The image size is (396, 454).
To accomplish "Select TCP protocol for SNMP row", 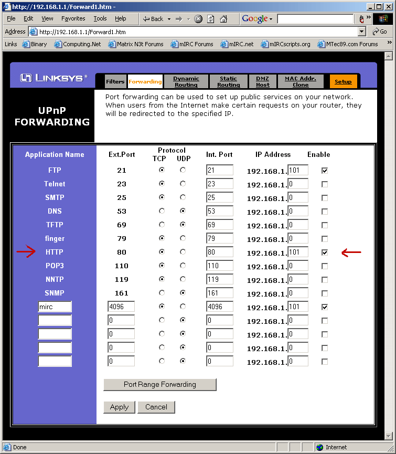I will tap(162, 293).
